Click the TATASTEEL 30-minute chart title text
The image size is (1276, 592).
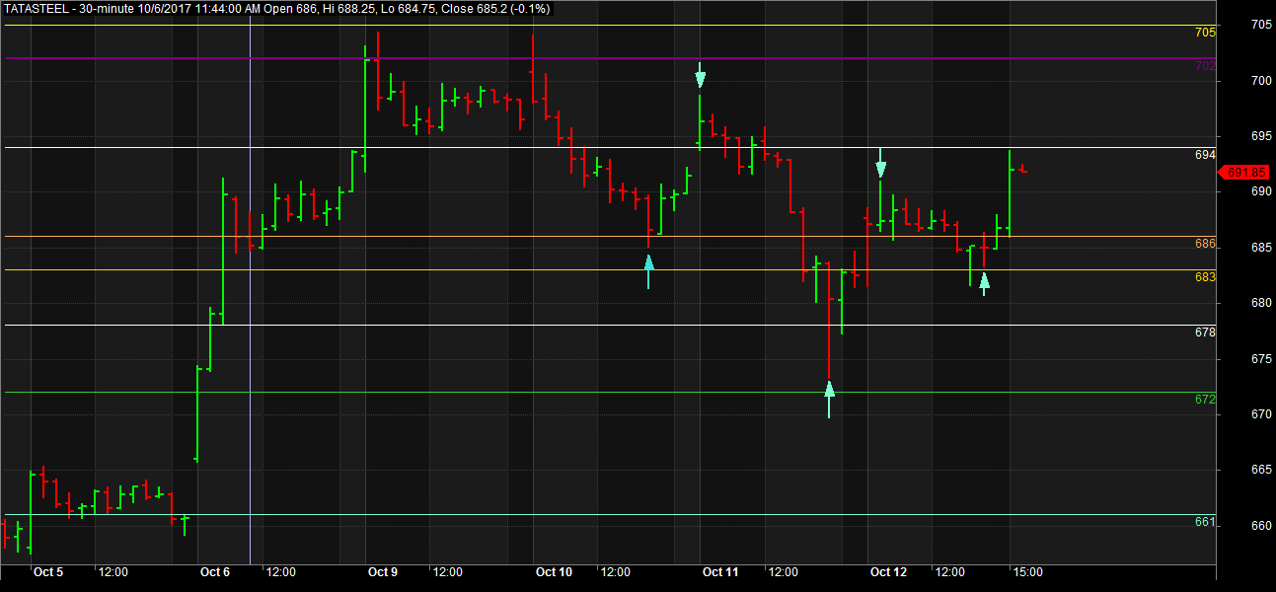(x=278, y=9)
